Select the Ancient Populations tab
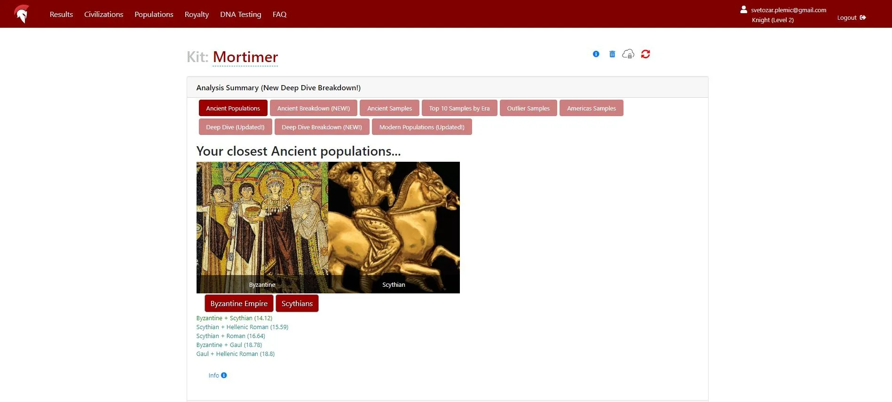Screen dimensions: 892x402 (233, 108)
